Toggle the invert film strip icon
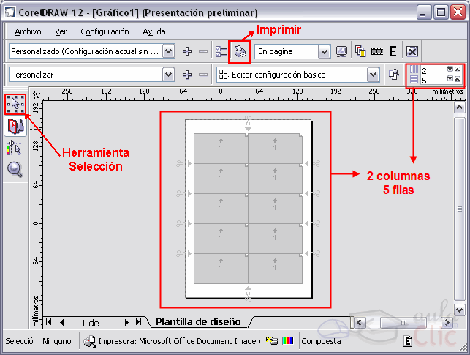The width and height of the screenshot is (470, 355). pyautogui.click(x=376, y=51)
